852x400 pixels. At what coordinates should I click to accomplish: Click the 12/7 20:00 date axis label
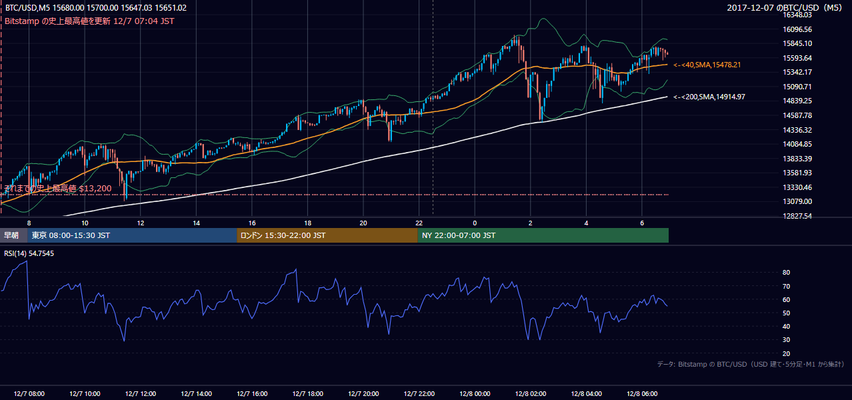pos(363,394)
